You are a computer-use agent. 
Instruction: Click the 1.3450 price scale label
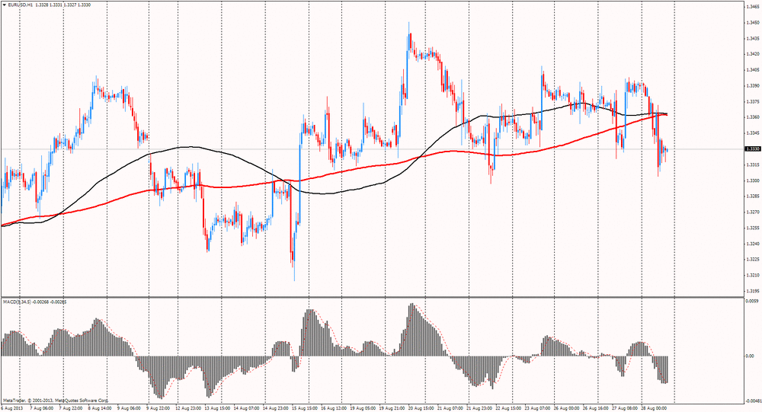pyautogui.click(x=753, y=23)
